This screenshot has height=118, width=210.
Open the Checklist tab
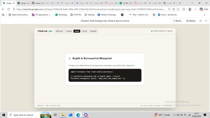93,31
